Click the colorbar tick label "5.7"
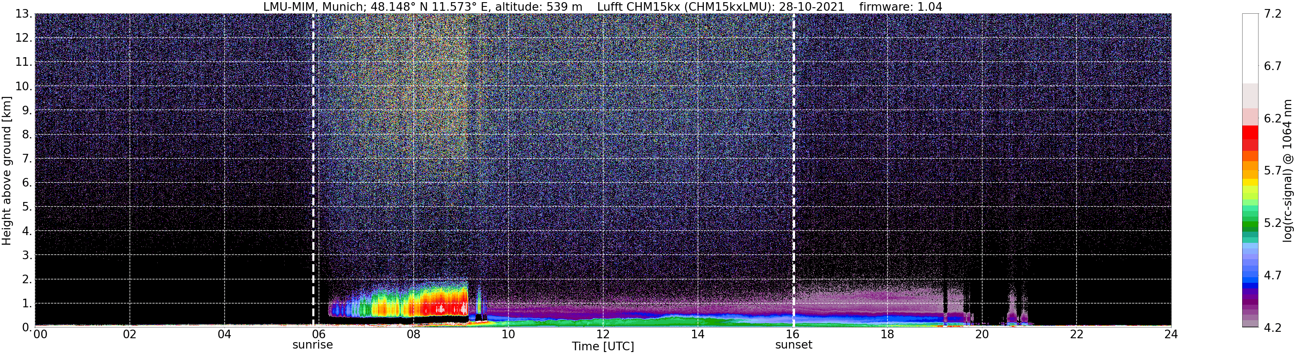 [x=1272, y=171]
